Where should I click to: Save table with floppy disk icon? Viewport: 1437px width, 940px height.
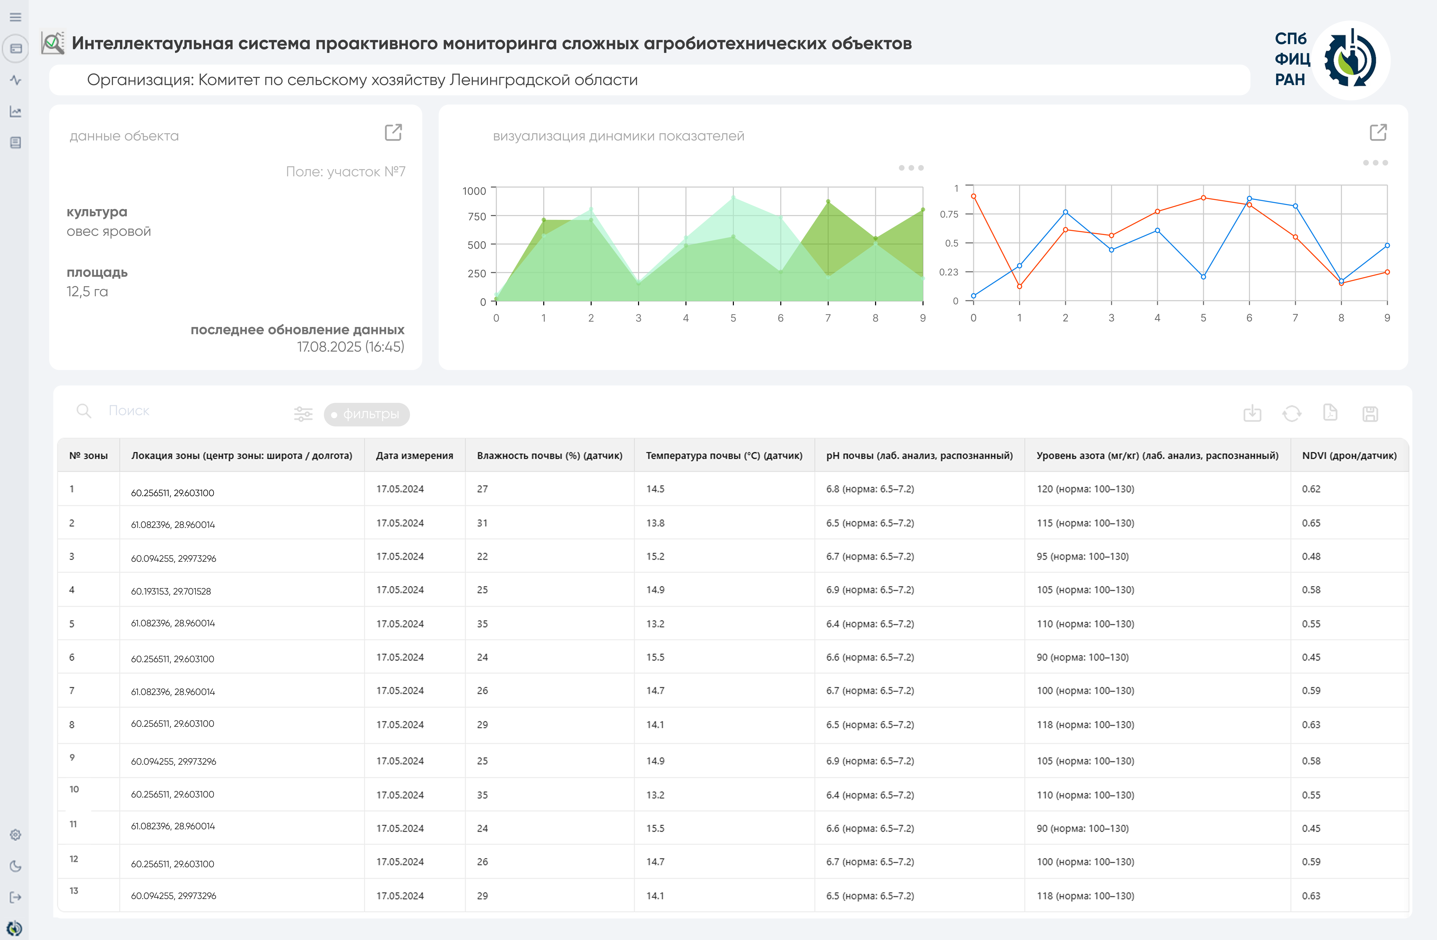[x=1370, y=414]
